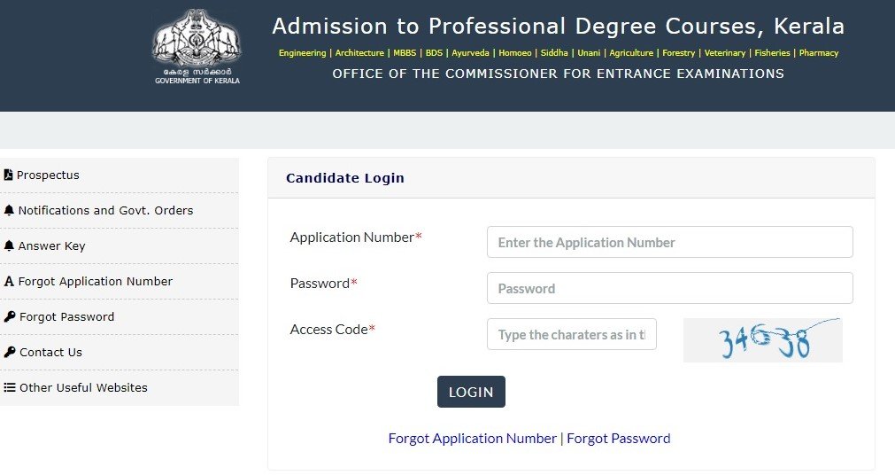Click the Application Number input field

click(x=669, y=242)
